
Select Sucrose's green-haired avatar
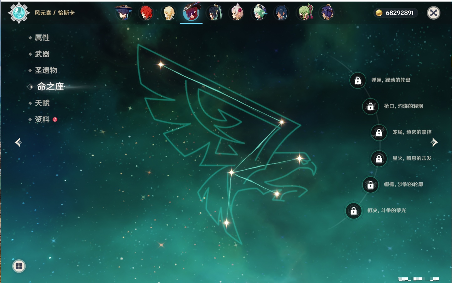(x=259, y=13)
